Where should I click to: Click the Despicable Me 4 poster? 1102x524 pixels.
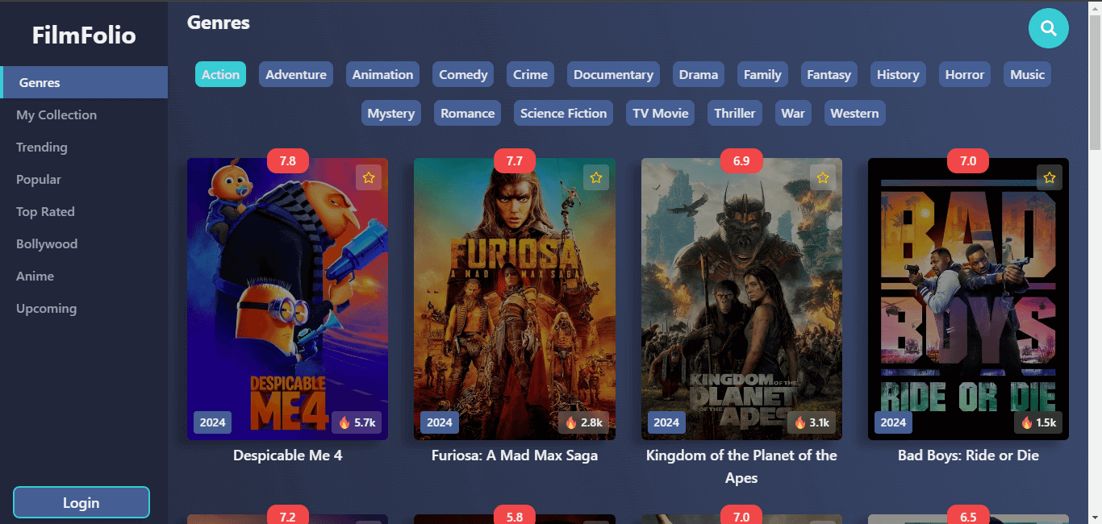(287, 299)
